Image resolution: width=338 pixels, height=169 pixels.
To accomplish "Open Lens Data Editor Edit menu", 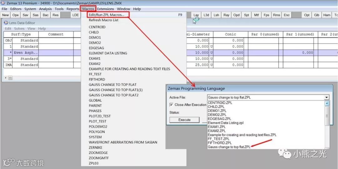I will coord(8,28).
